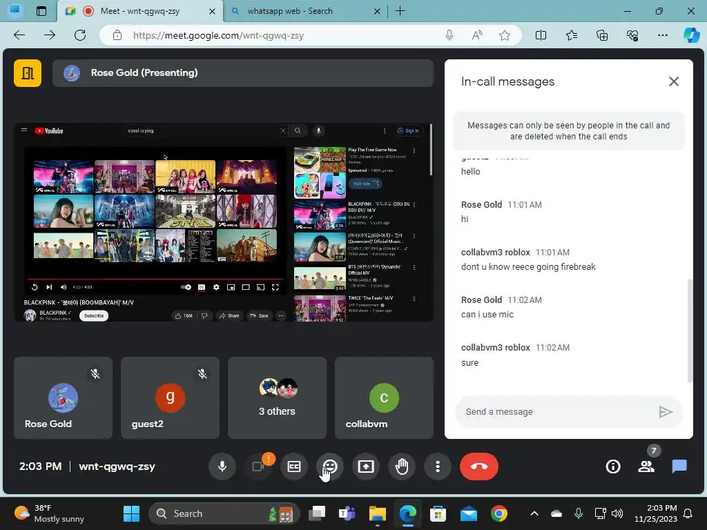Show the people participants panel
The height and width of the screenshot is (530, 707).
[646, 467]
